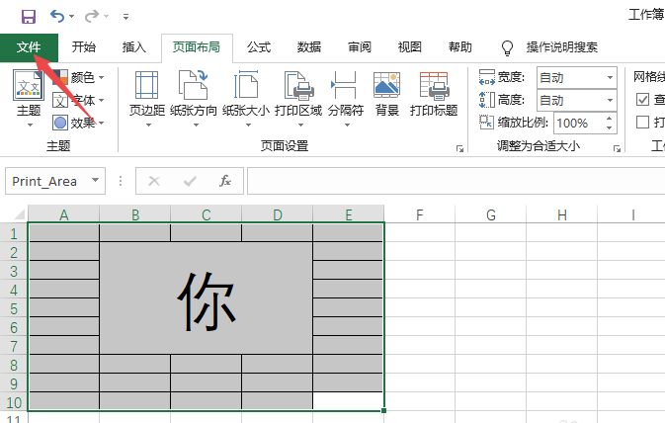Click the 高度 height scale icon

486,100
